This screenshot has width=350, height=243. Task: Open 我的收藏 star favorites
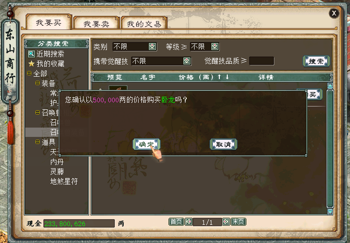pos(31,64)
